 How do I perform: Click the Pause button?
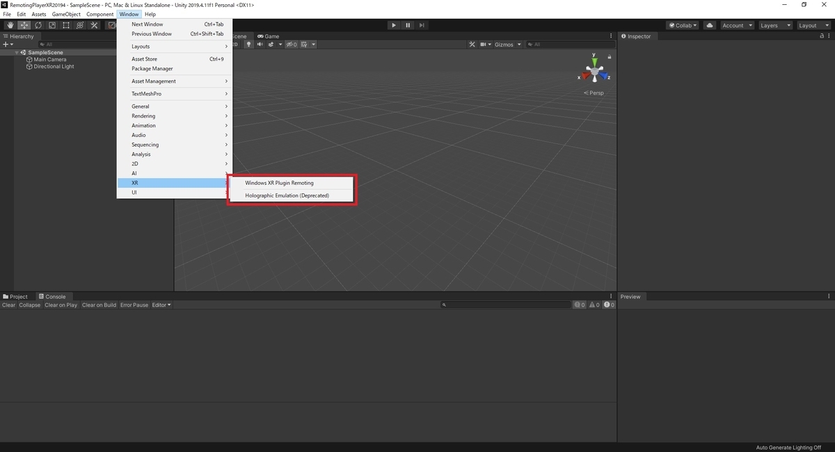[408, 25]
